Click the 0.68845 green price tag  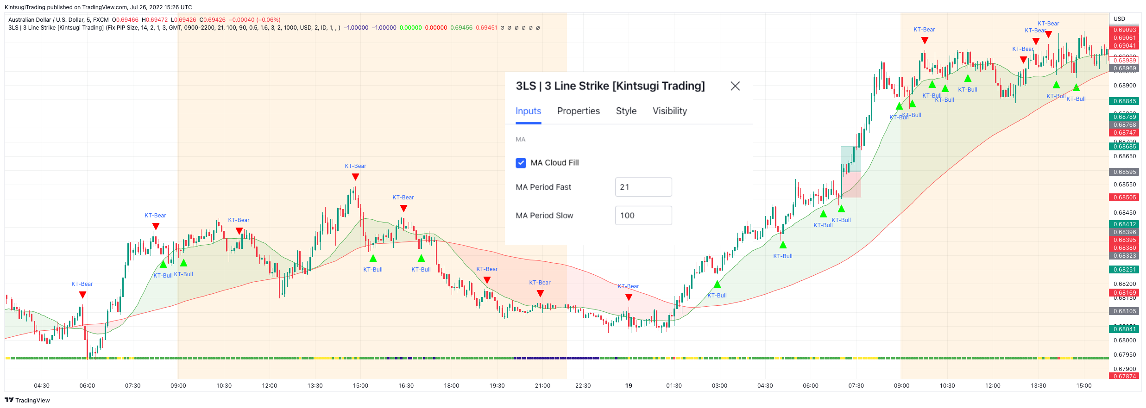click(1124, 101)
